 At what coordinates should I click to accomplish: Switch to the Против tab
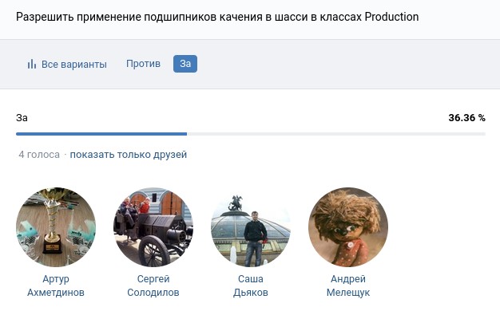coord(143,64)
